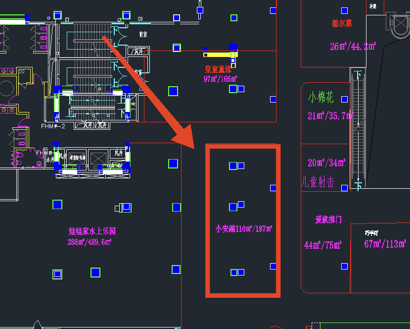Click the 德尔惠 red shop name

[342, 23]
